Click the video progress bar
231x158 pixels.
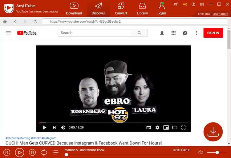[113, 123]
